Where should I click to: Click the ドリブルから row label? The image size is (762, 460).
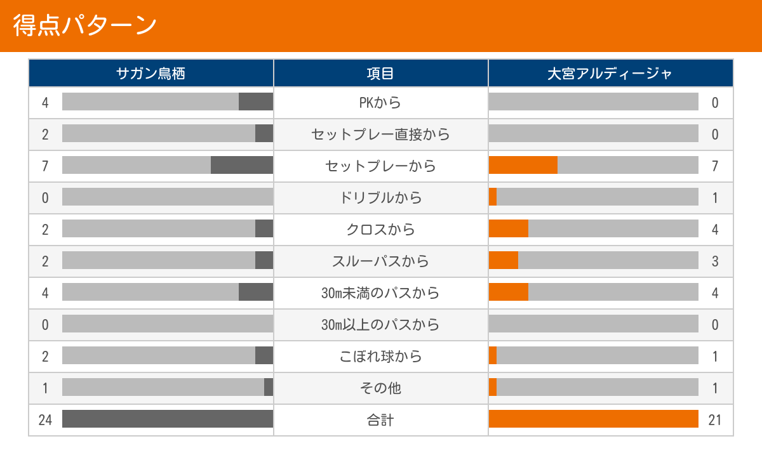point(380,198)
